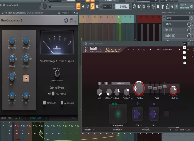The image size is (194, 141).
Task: Open the channel rack view icon
Action: click(x=144, y=6)
